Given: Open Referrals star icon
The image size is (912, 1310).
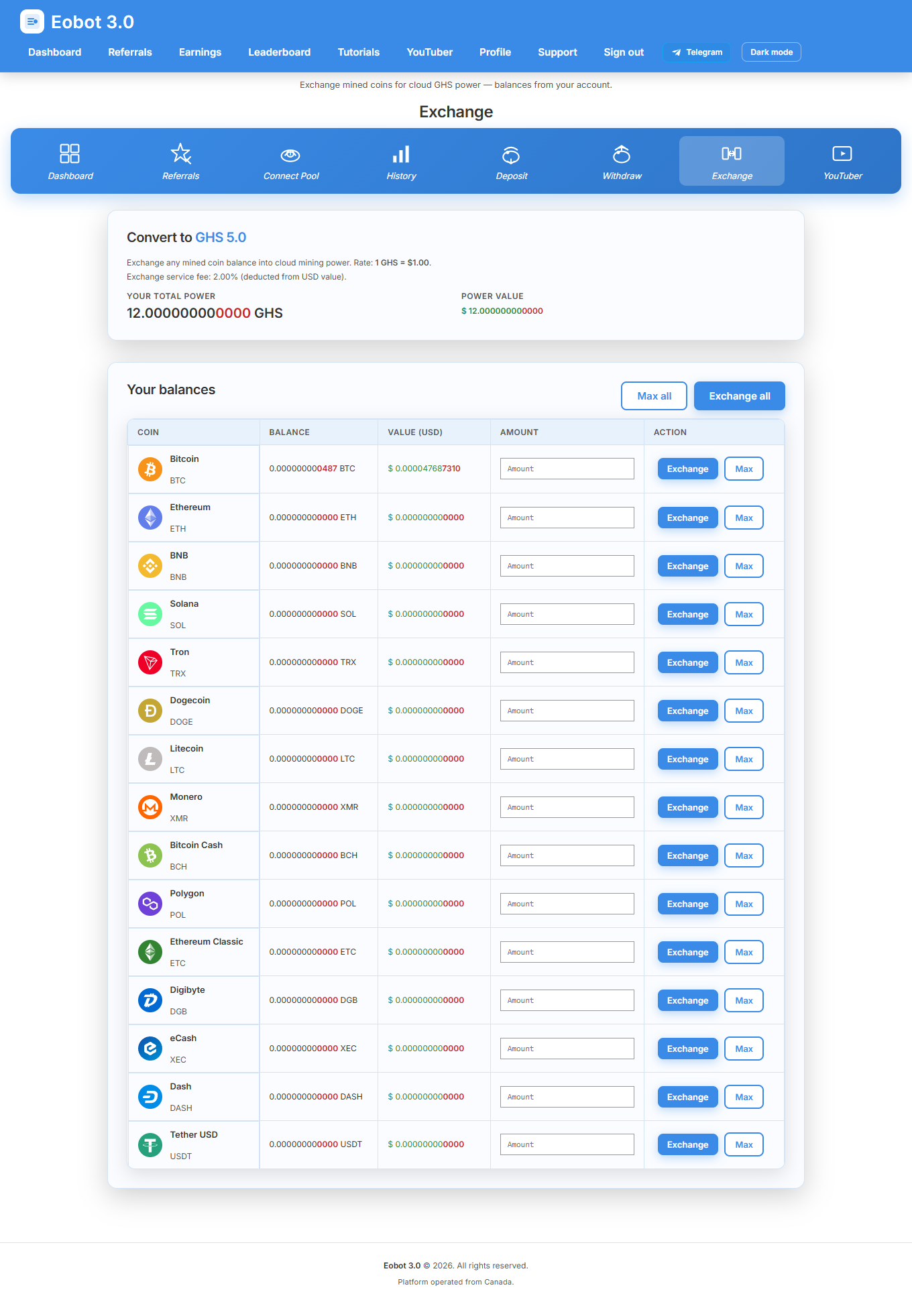Looking at the screenshot, I should click(180, 154).
